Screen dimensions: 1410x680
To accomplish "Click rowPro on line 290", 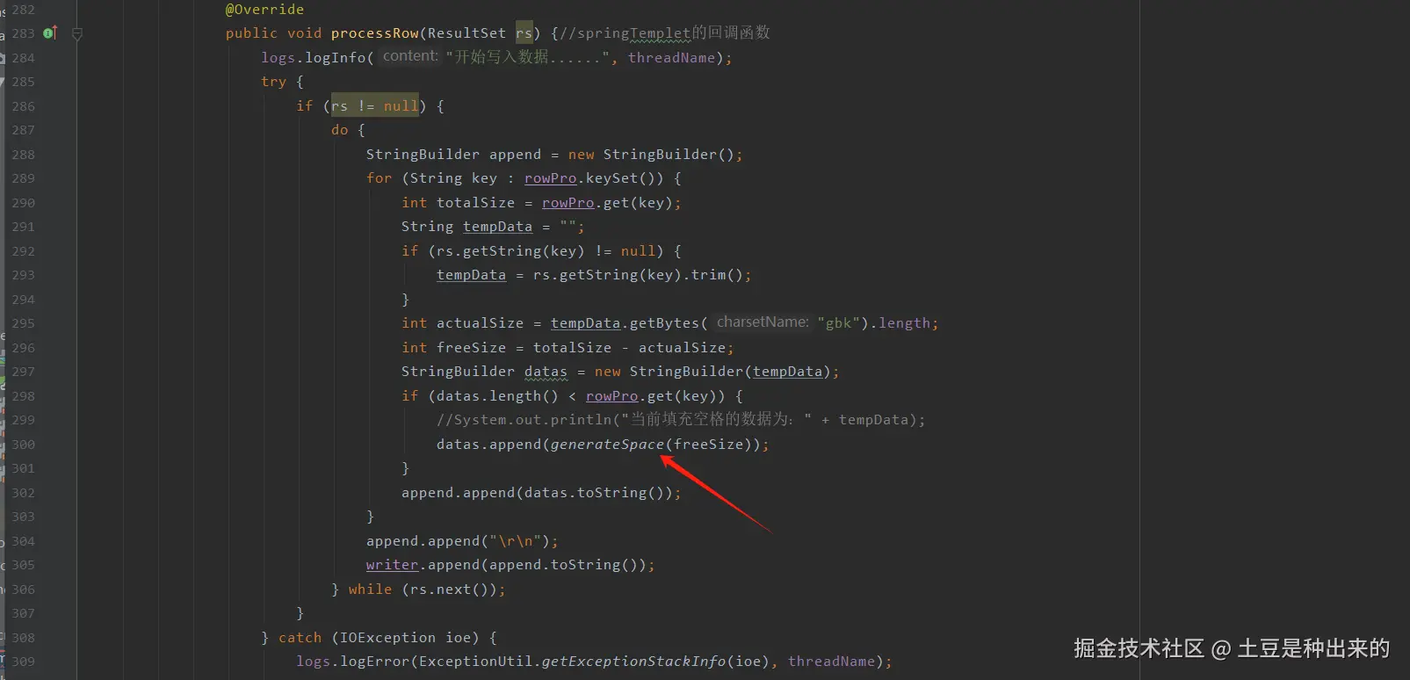I will 568,203.
